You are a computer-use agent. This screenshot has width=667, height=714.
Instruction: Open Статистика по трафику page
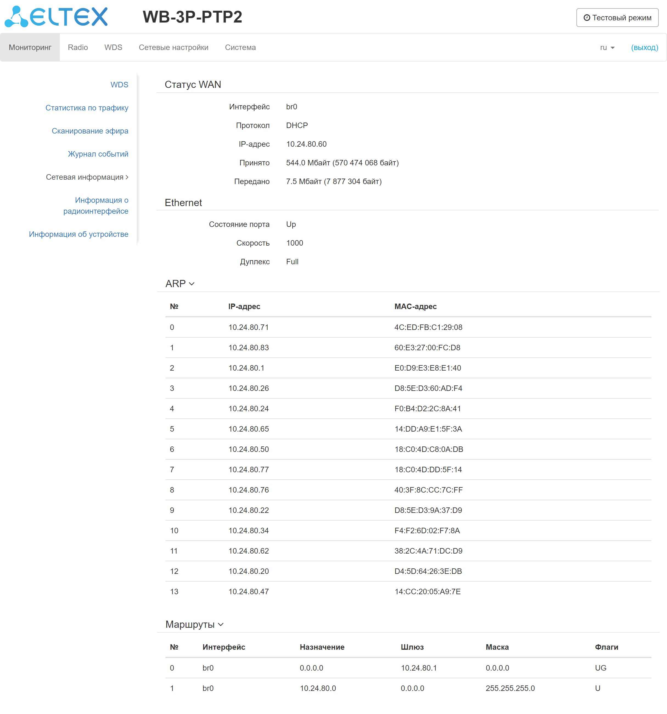click(x=87, y=108)
